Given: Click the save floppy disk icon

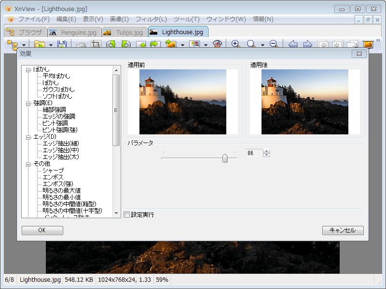Looking at the screenshot, I should click(x=62, y=44).
